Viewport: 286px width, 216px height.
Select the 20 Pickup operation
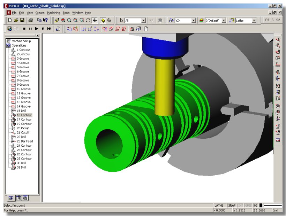(23, 128)
